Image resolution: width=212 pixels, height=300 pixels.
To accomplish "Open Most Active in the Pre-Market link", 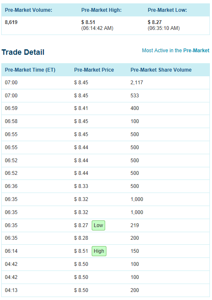I will click(175, 51).
